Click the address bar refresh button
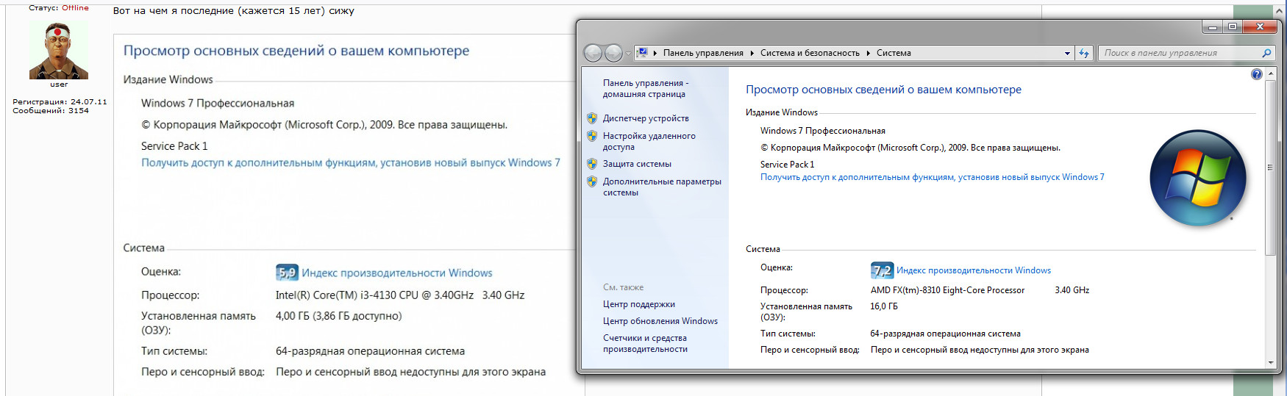This screenshot has height=396, width=1287. [1083, 53]
